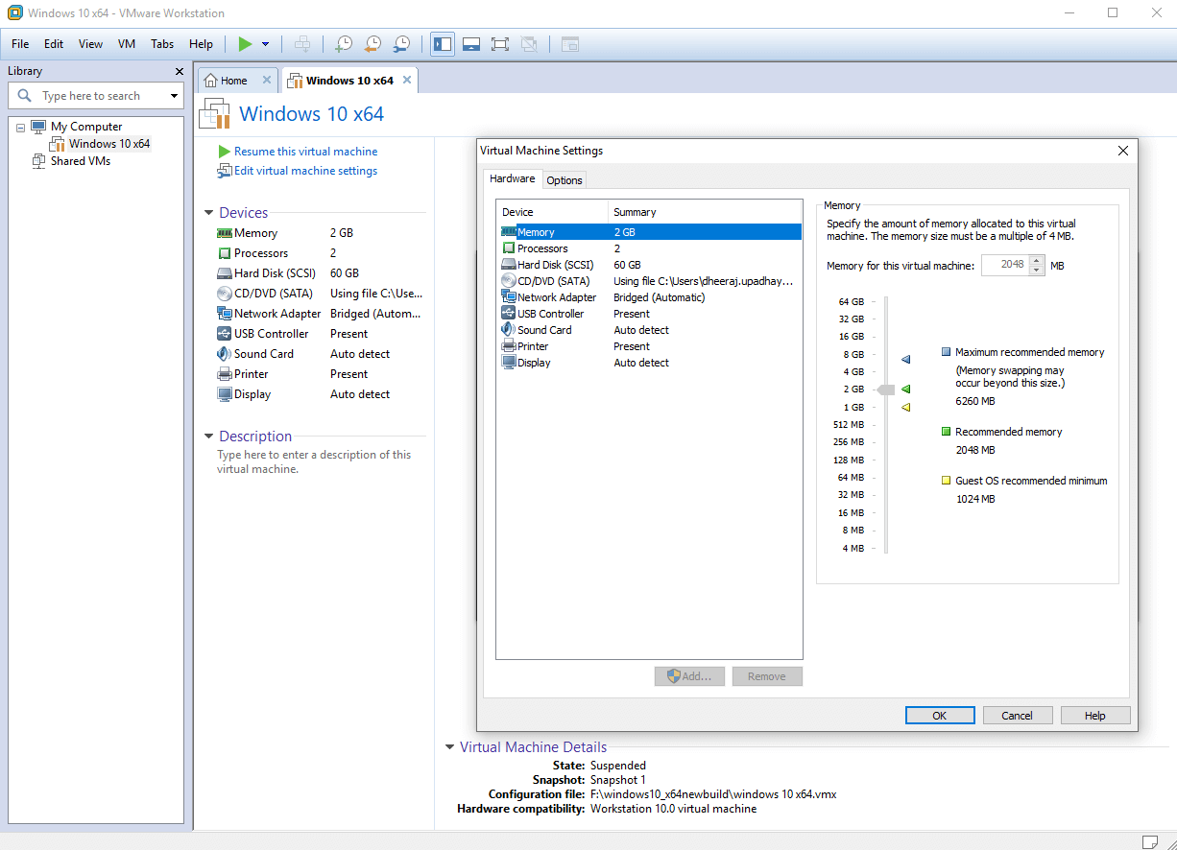Screen dimensions: 1177x850
Task: Open the VM menu
Action: pos(127,44)
